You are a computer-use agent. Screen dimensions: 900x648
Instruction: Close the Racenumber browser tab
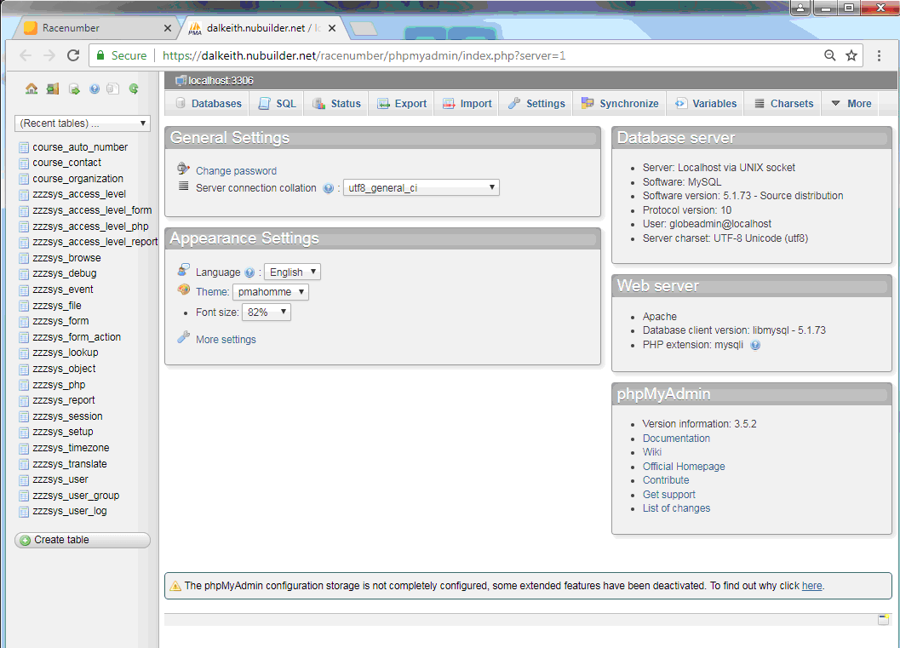pos(168,28)
